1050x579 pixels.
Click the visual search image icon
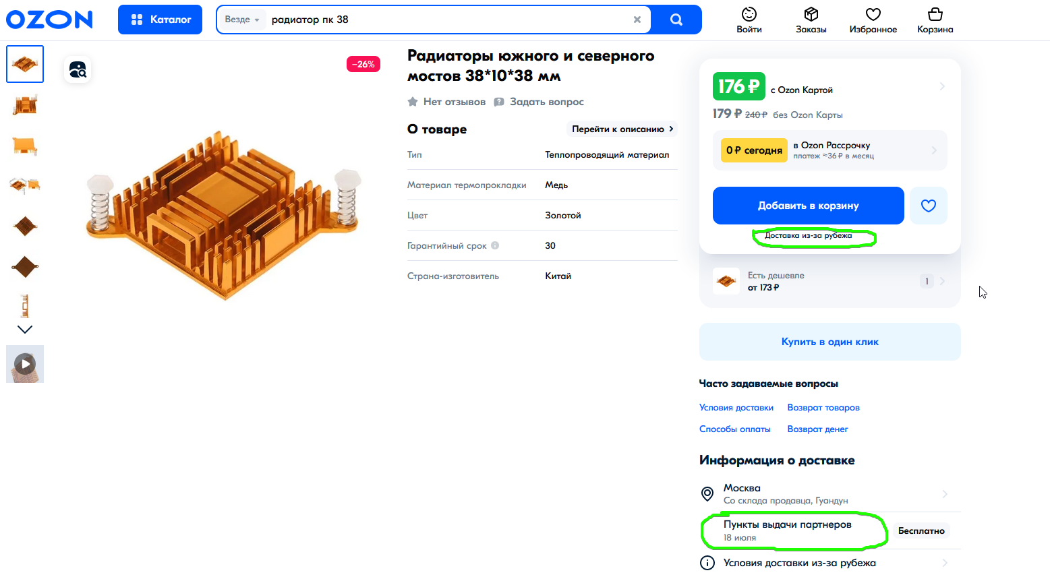coord(78,69)
